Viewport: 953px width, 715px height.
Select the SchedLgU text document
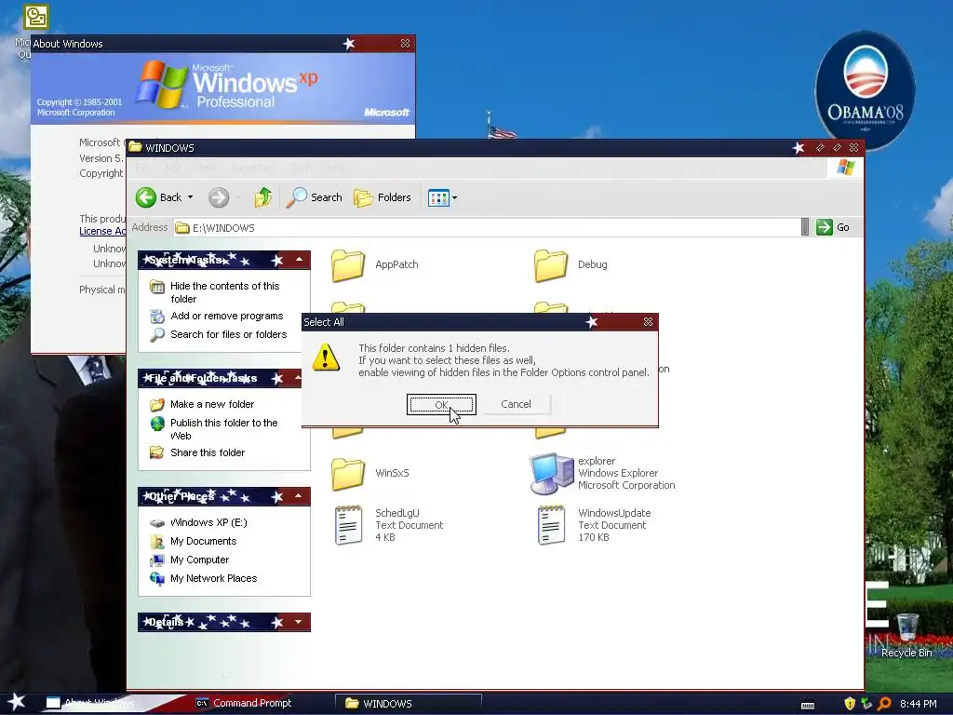(389, 525)
